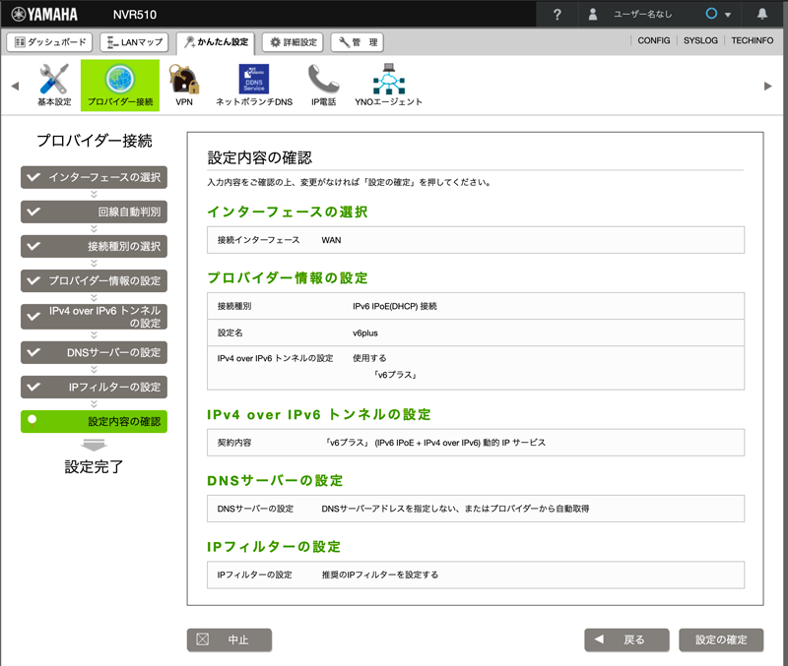Click the 使用する tunnel value

click(369, 358)
